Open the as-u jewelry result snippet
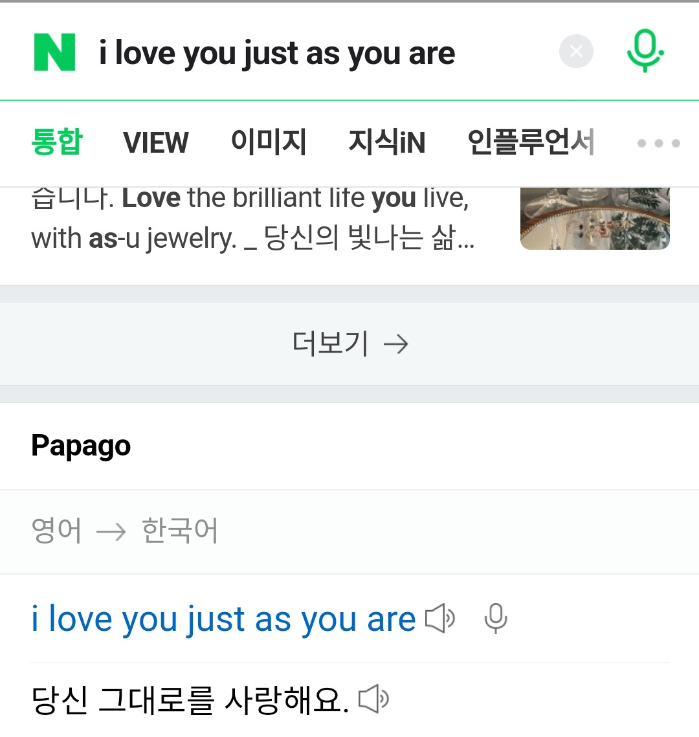699x737 pixels. [x=252, y=219]
